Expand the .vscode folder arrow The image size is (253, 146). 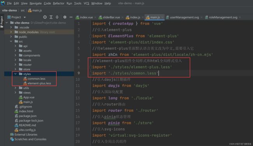tap(11, 27)
